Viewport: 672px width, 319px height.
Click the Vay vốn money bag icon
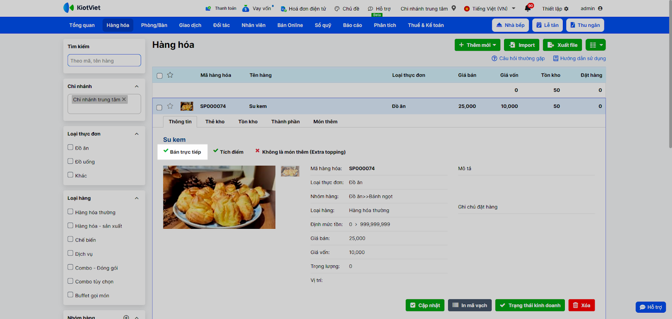pyautogui.click(x=246, y=8)
